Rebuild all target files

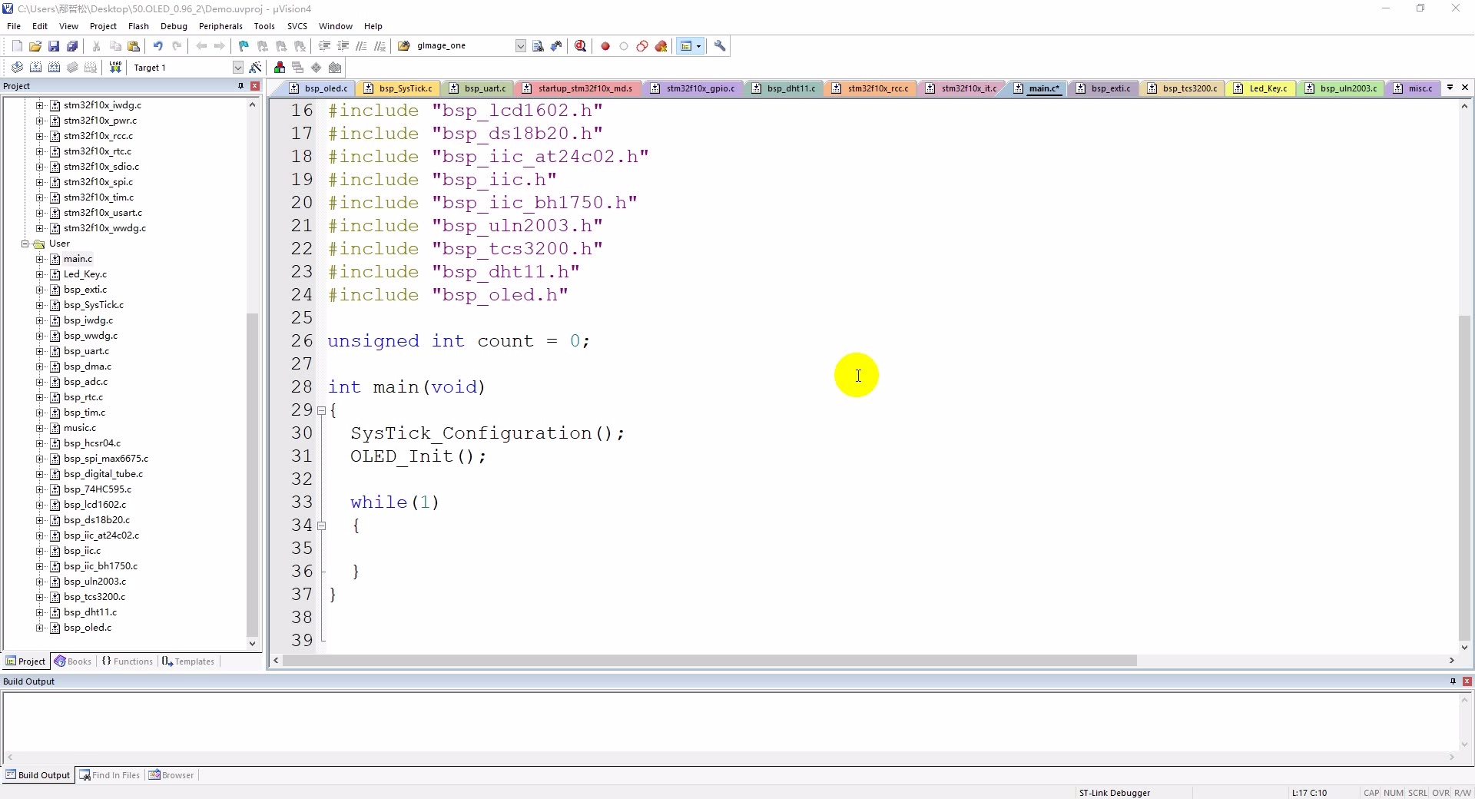pyautogui.click(x=54, y=67)
